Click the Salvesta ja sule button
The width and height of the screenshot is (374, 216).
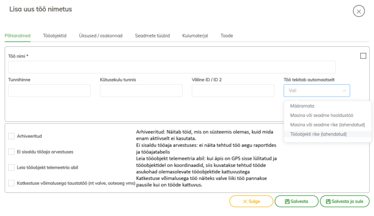[344, 201]
